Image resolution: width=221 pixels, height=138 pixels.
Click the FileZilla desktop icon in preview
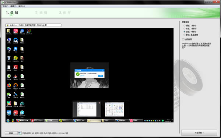15,68
